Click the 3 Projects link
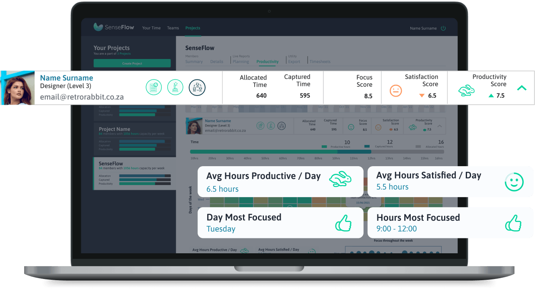 (x=124, y=54)
